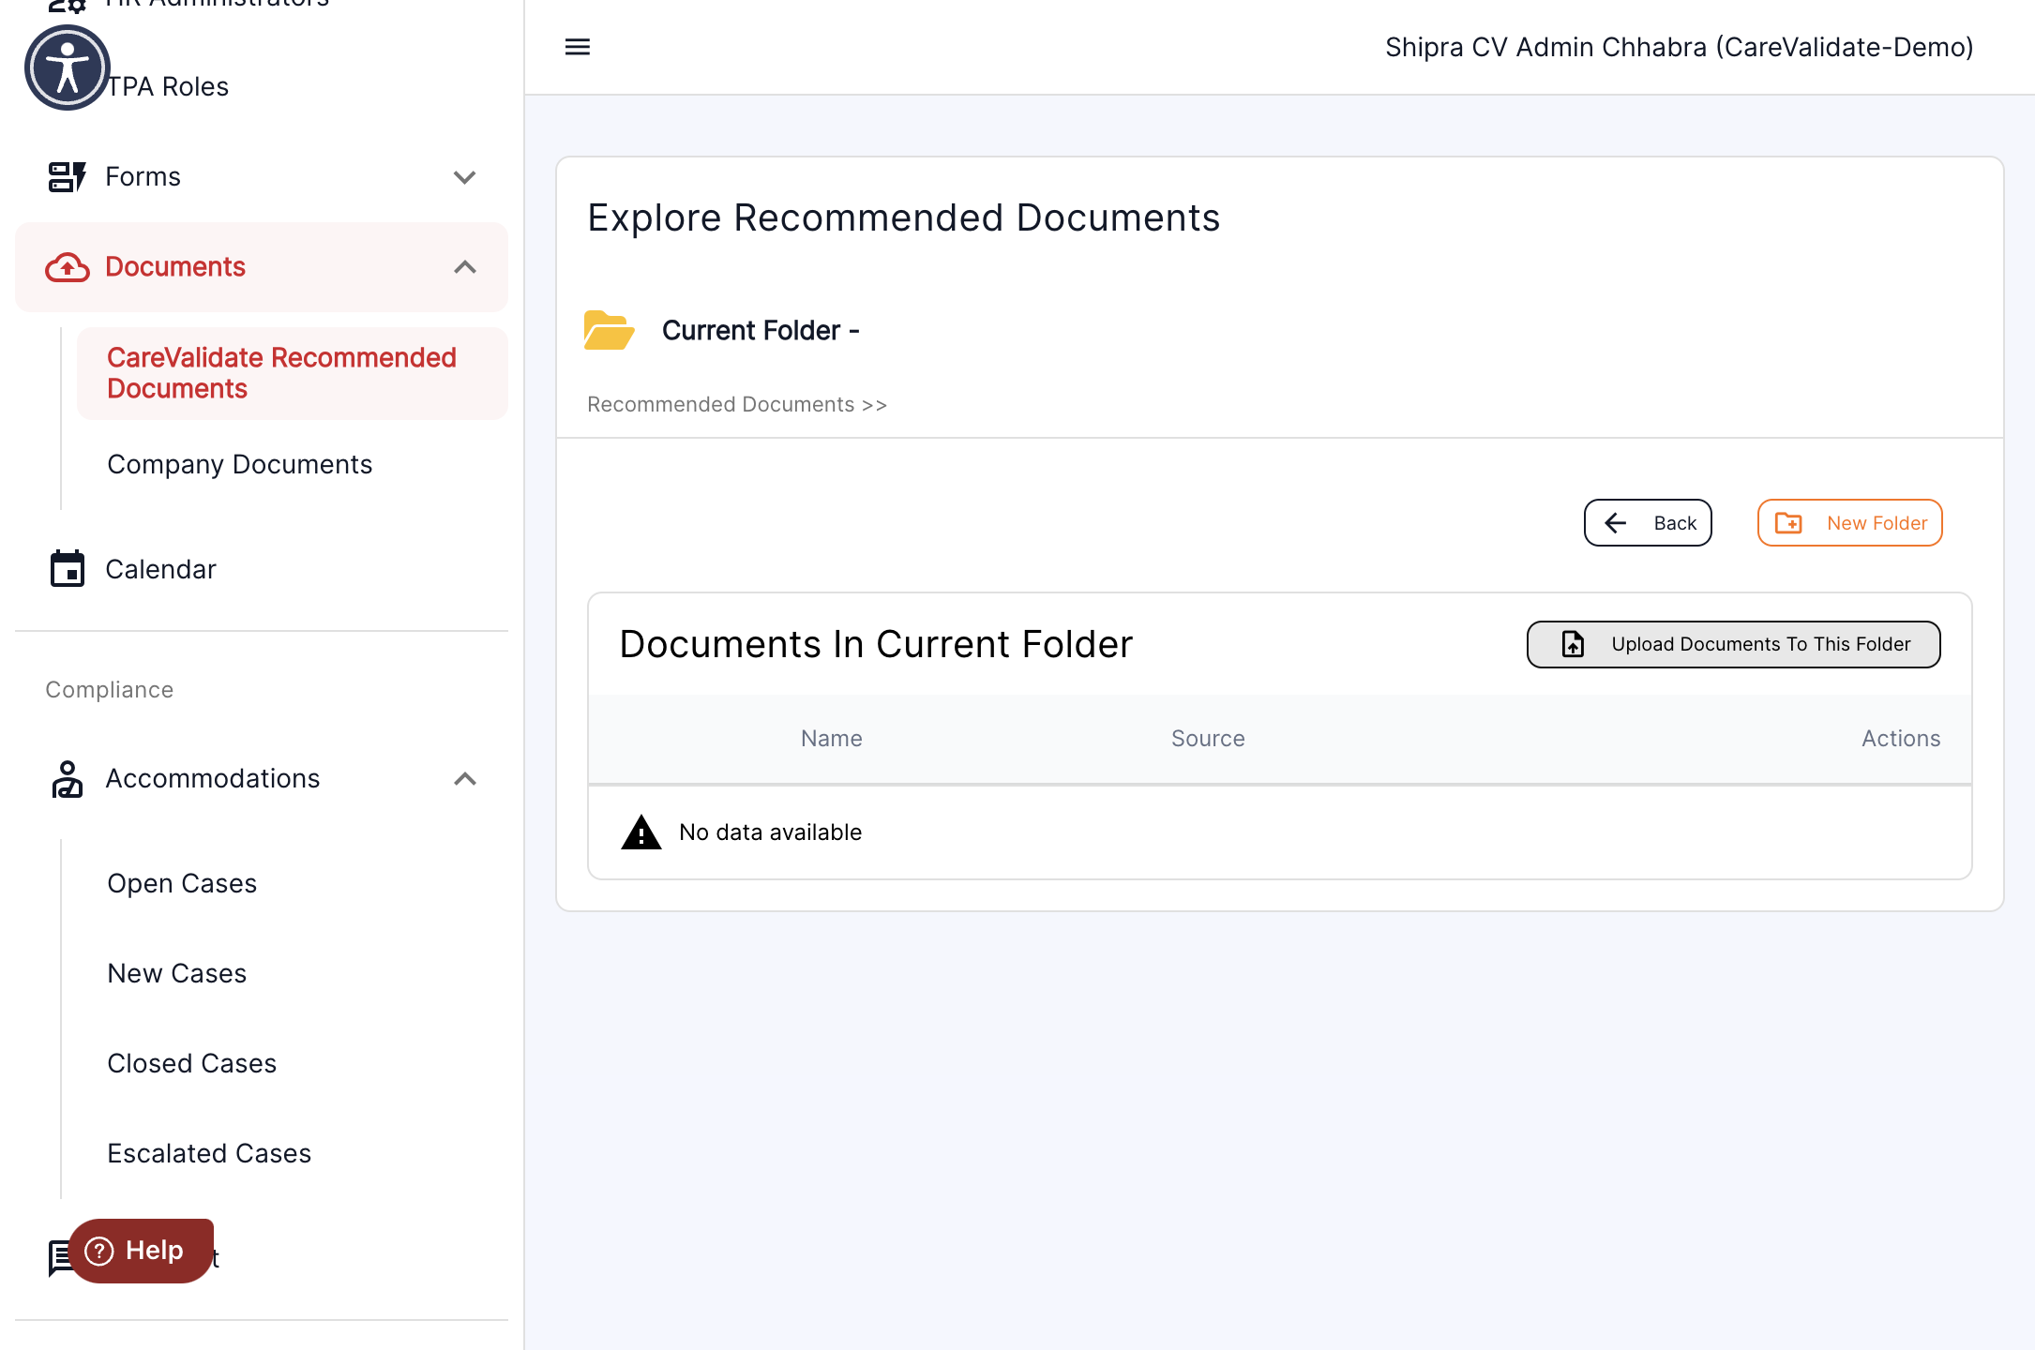Select the Accommodations menu item
Viewport: 2035px width, 1350px height.
click(x=262, y=779)
